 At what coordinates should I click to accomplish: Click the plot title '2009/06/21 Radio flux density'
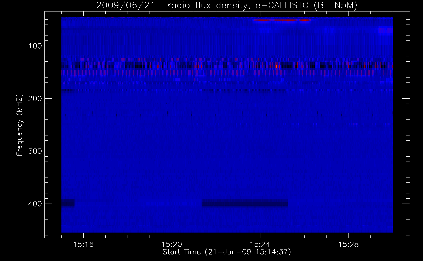coord(172,5)
